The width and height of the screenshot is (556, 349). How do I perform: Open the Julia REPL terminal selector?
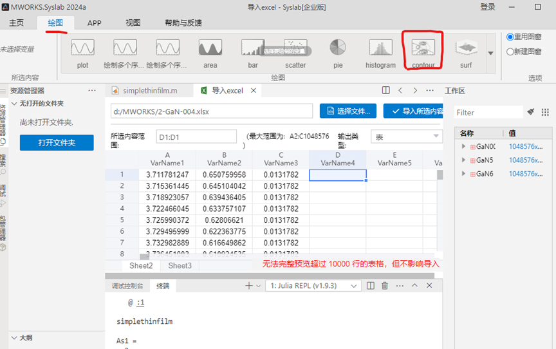click(x=313, y=286)
